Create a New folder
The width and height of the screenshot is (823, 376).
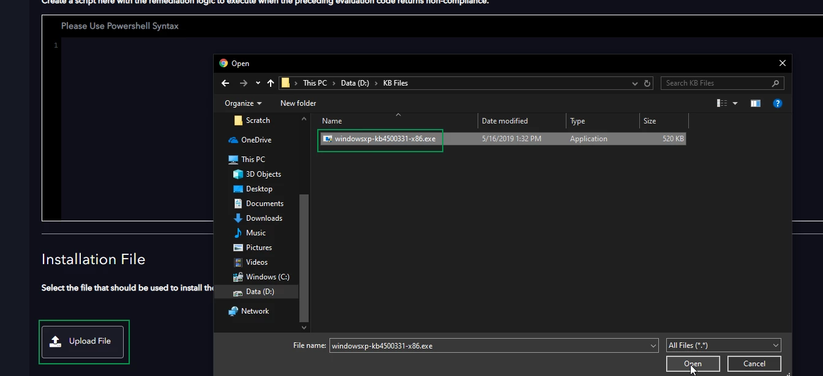[298, 103]
